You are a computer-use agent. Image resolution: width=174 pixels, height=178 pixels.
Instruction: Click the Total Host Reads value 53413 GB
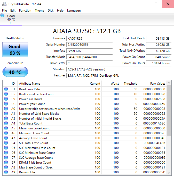(159, 38)
